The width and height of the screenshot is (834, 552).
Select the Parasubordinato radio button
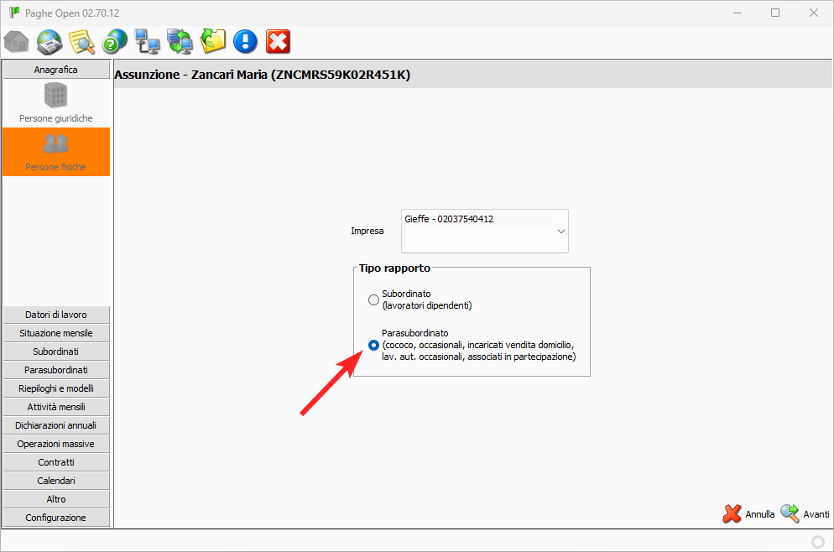374,346
